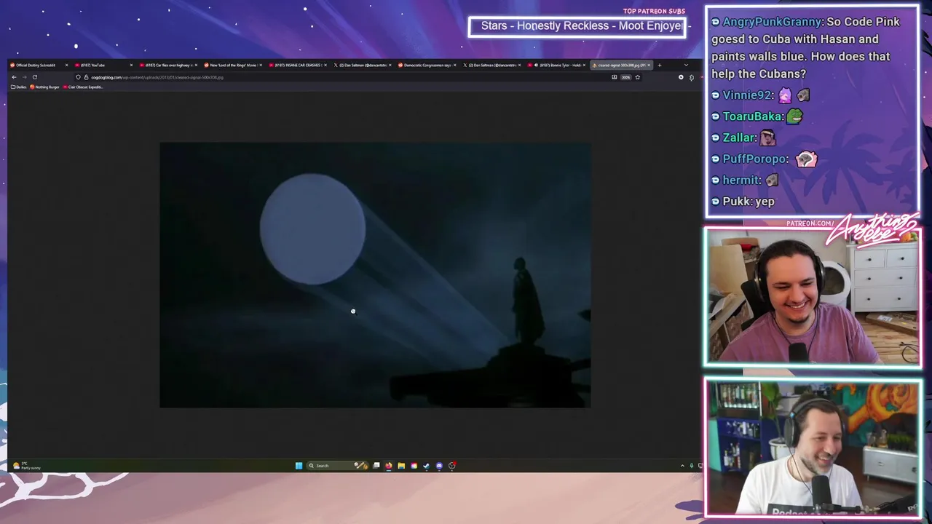Open the Dailies bookmarks folder

pos(19,87)
